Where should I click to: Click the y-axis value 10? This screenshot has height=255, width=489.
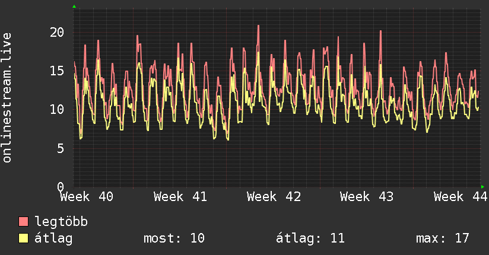click(x=57, y=110)
